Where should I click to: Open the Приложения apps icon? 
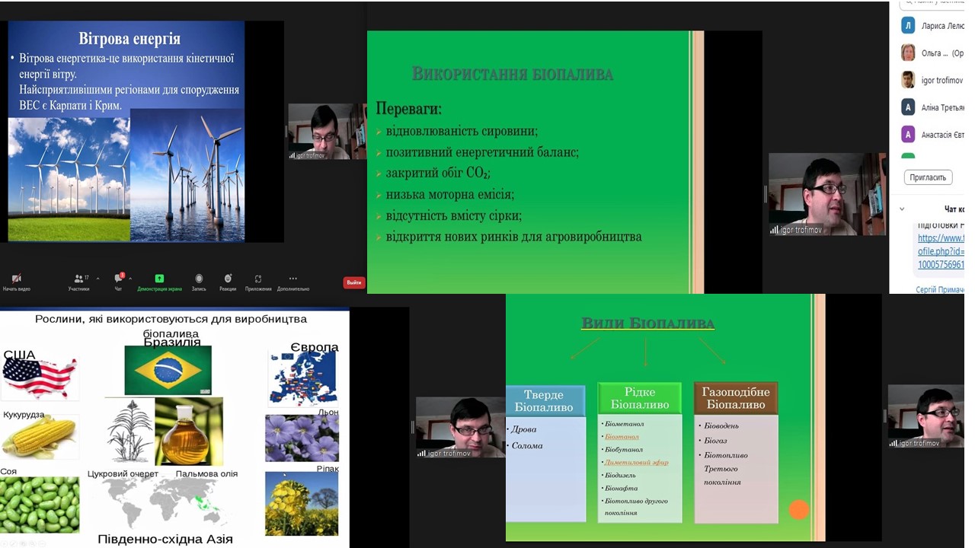pyautogui.click(x=258, y=279)
